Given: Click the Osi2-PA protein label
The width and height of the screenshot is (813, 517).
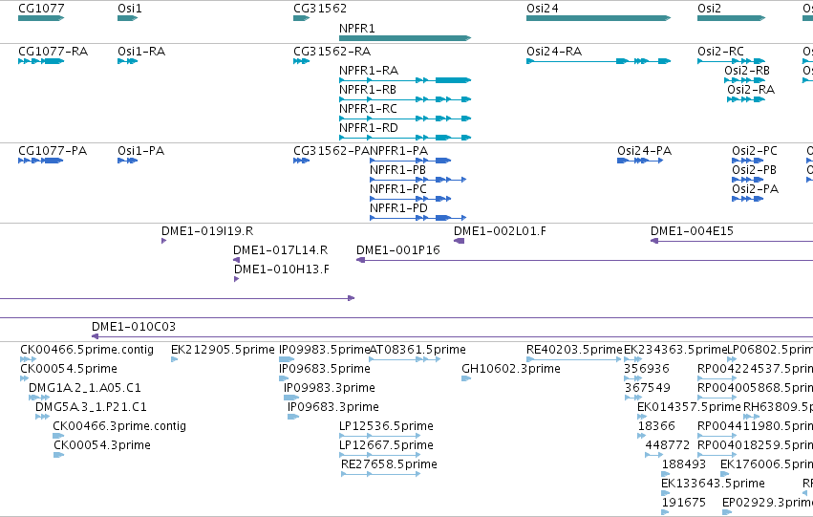Looking at the screenshot, I should pyautogui.click(x=755, y=189).
